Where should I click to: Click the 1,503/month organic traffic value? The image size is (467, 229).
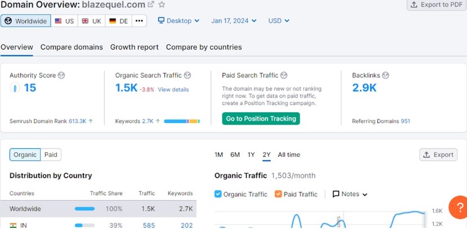click(x=293, y=175)
